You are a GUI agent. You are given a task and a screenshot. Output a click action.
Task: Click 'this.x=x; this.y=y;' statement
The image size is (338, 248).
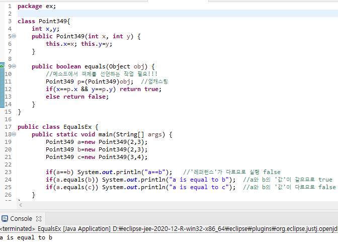pos(79,44)
